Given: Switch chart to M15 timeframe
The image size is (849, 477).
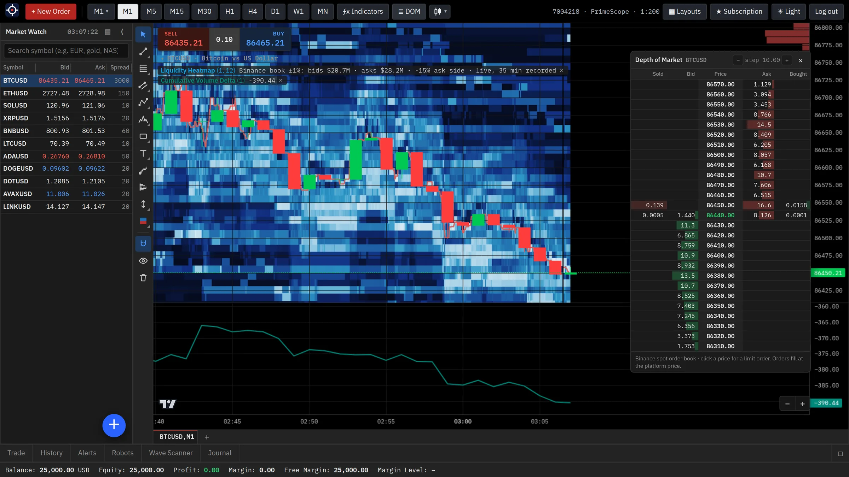Looking at the screenshot, I should 177,11.
